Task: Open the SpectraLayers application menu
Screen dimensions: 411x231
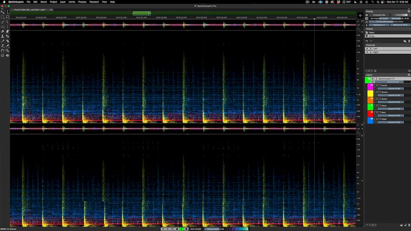Action: (16, 2)
